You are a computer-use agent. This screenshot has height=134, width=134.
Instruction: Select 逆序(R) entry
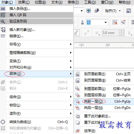pyautogui.click(x=104, y=131)
